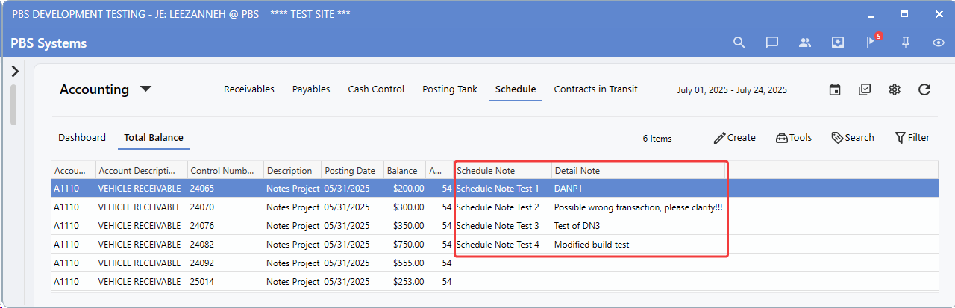Viewport: 955px width, 308px height.
Task: Expand the collapsed left sidebar chevron
Action: tap(15, 71)
